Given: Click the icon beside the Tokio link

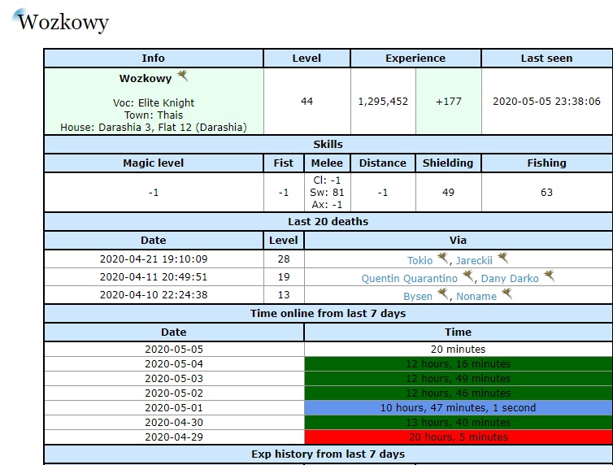Looking at the screenshot, I should coord(442,259).
